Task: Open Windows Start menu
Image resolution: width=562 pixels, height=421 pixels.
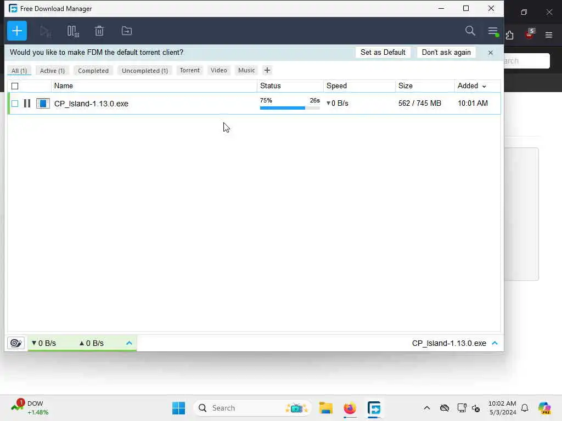Action: coord(178,408)
